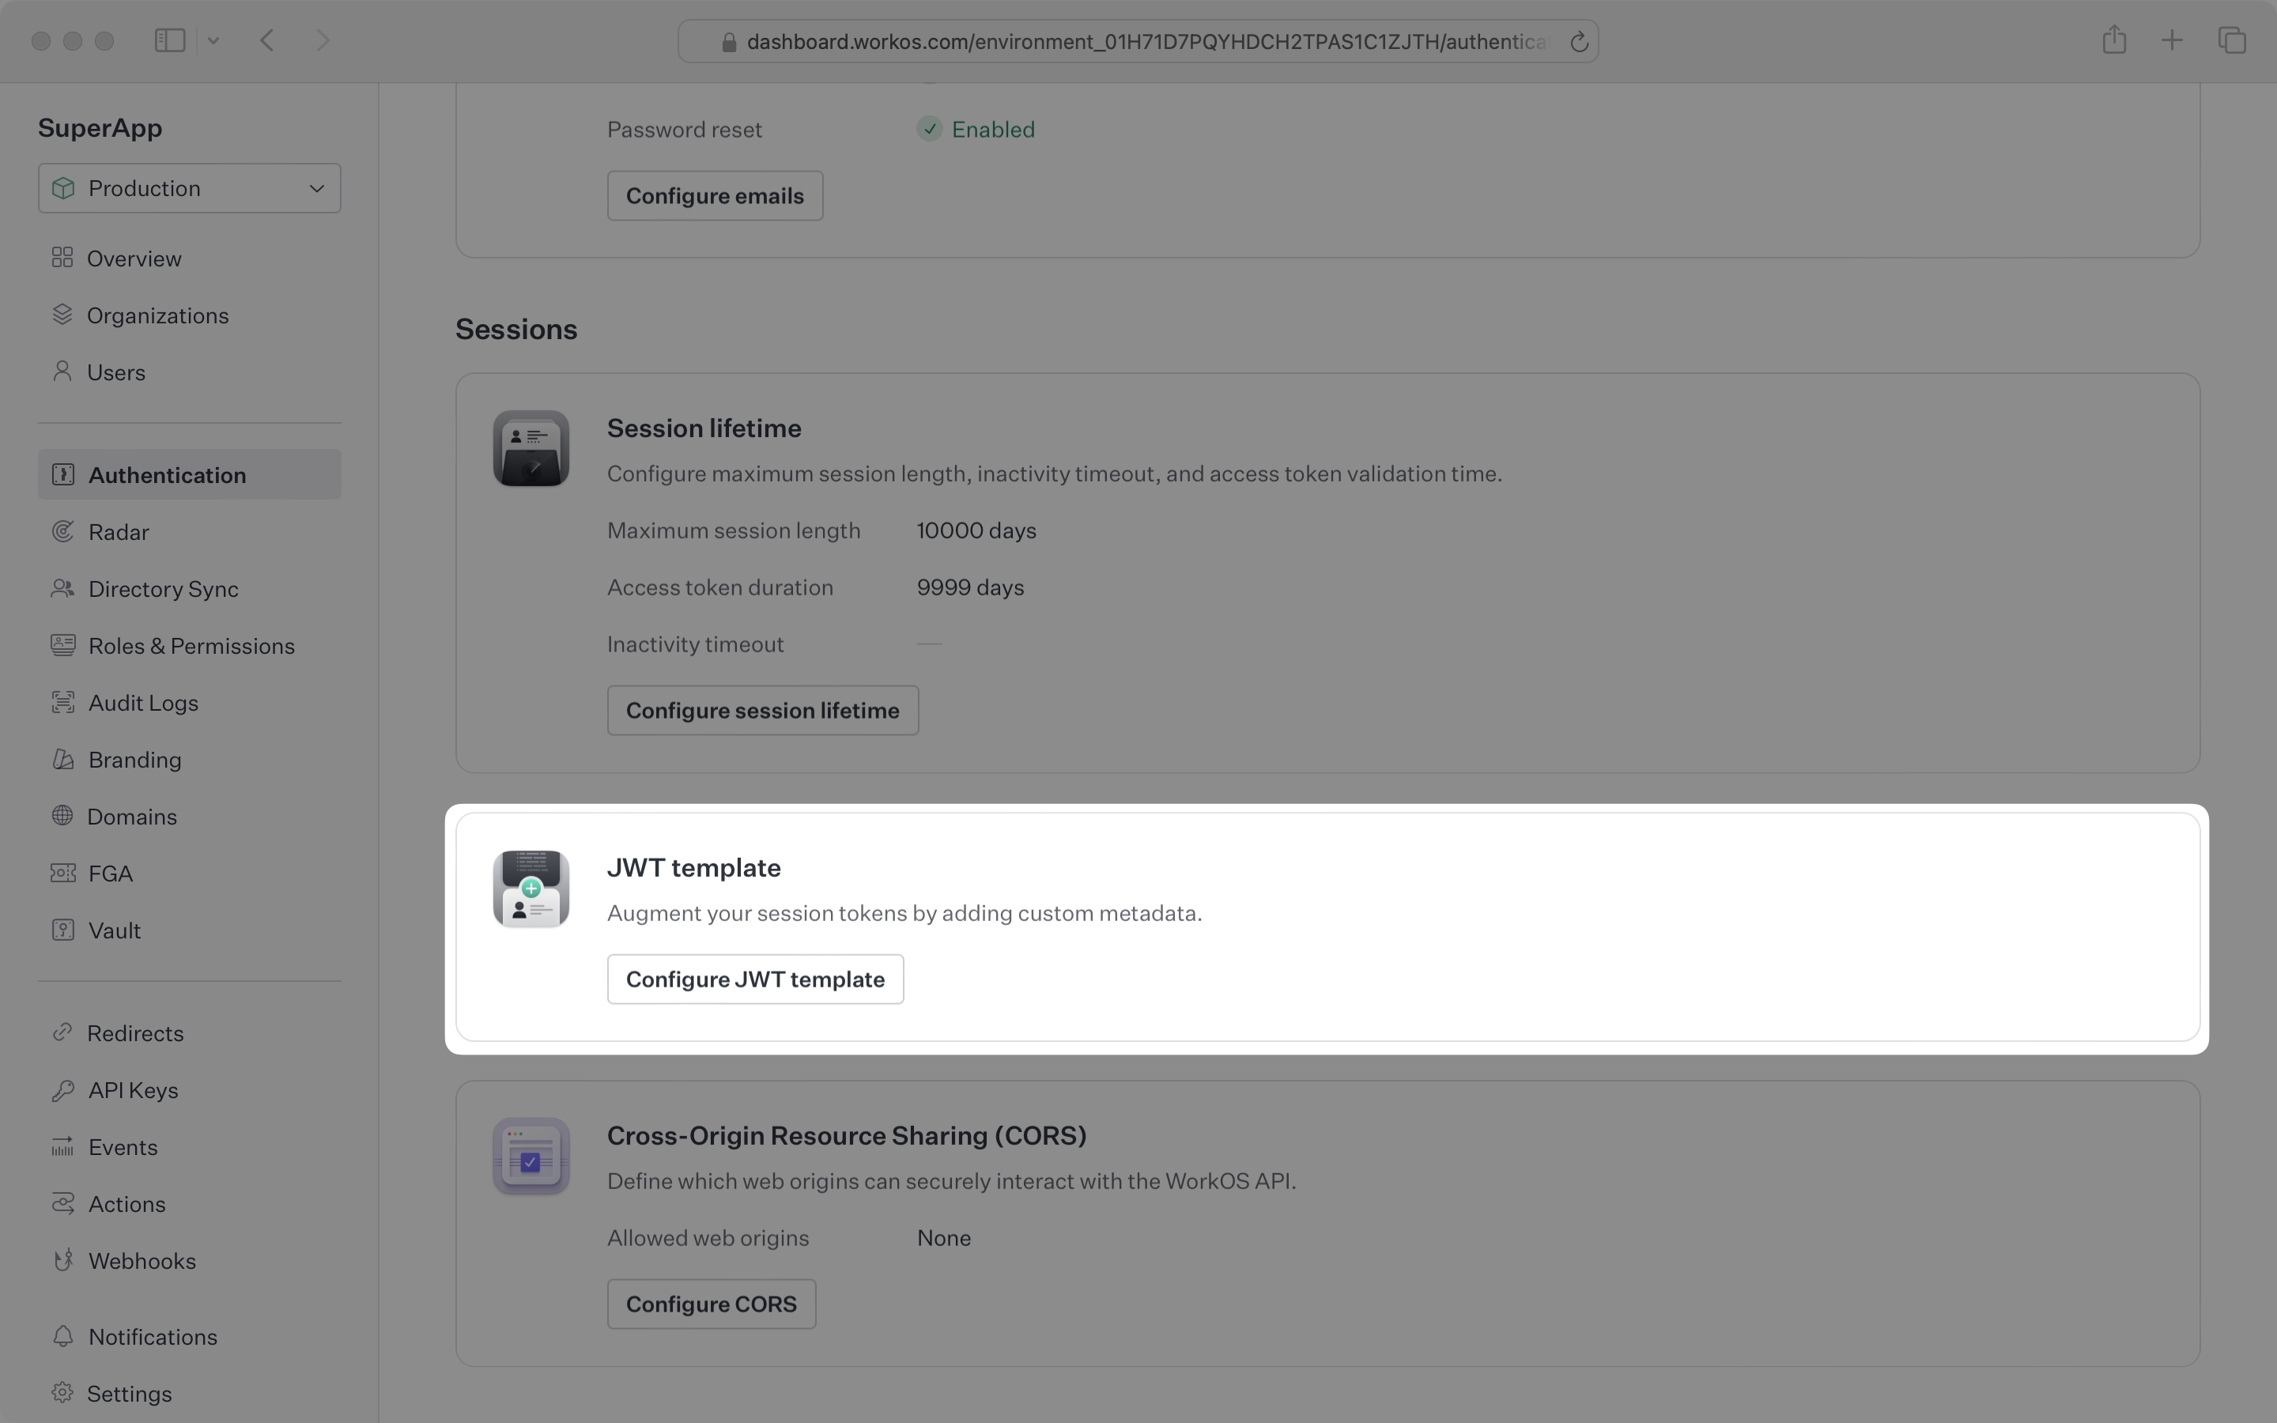Click the Audit Logs sidebar icon
This screenshot has width=2277, height=1423.
pos(61,704)
